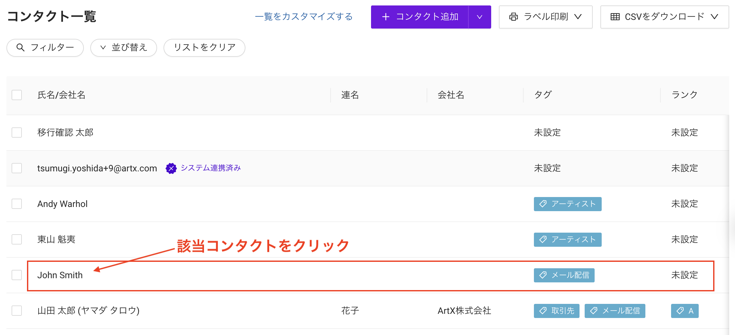Click the コンタクト一覧 page title
Screen dimensions: 735x335
[x=51, y=16]
